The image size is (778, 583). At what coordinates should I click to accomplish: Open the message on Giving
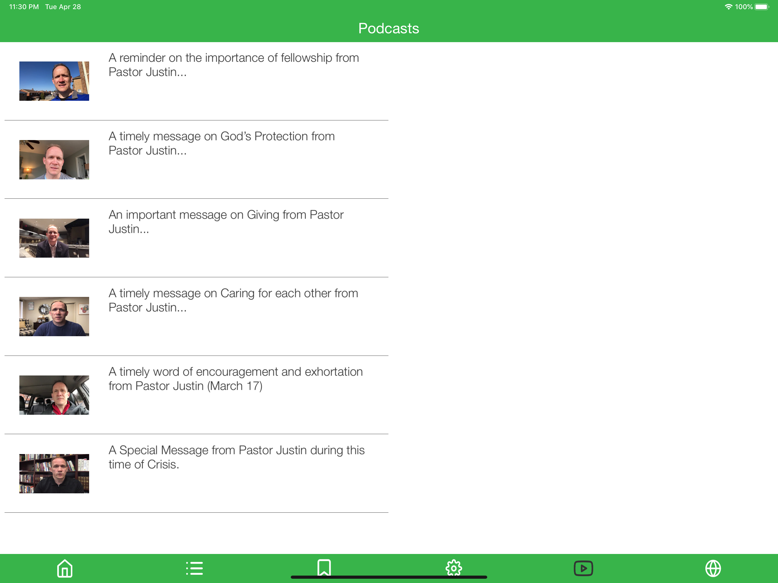(x=226, y=221)
